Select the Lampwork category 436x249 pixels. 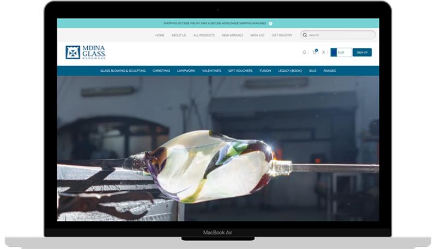186,71
